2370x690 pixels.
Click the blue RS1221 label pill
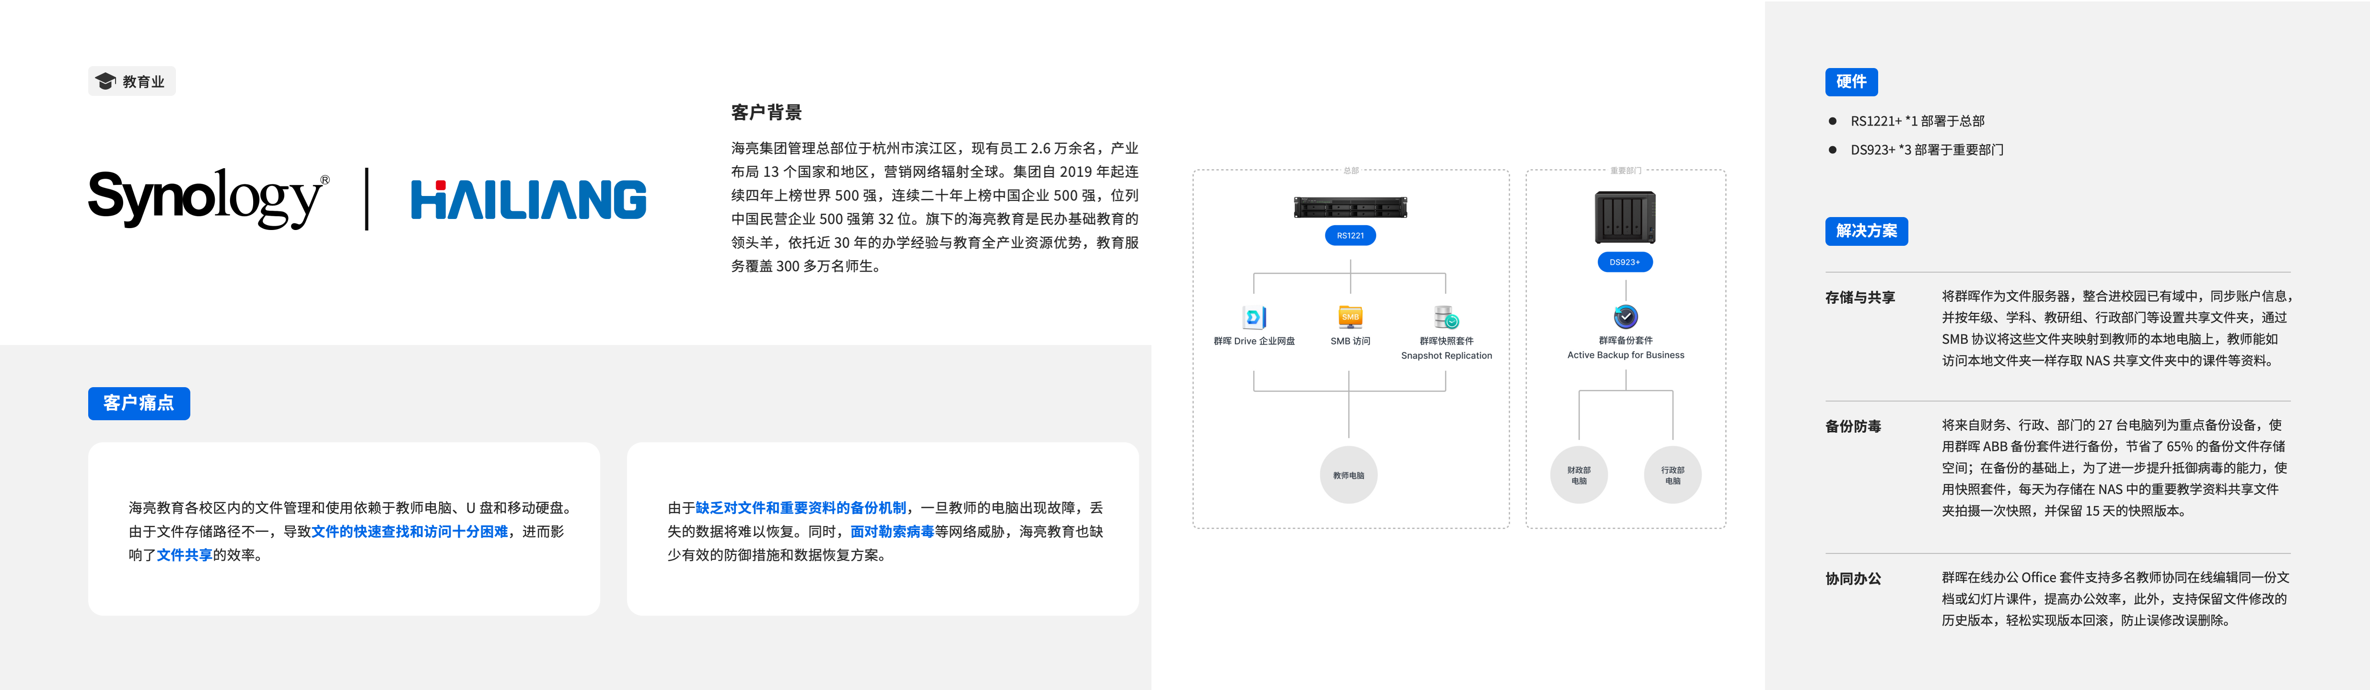point(1350,236)
